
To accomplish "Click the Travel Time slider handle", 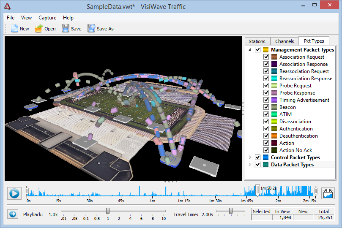I will tap(231, 211).
